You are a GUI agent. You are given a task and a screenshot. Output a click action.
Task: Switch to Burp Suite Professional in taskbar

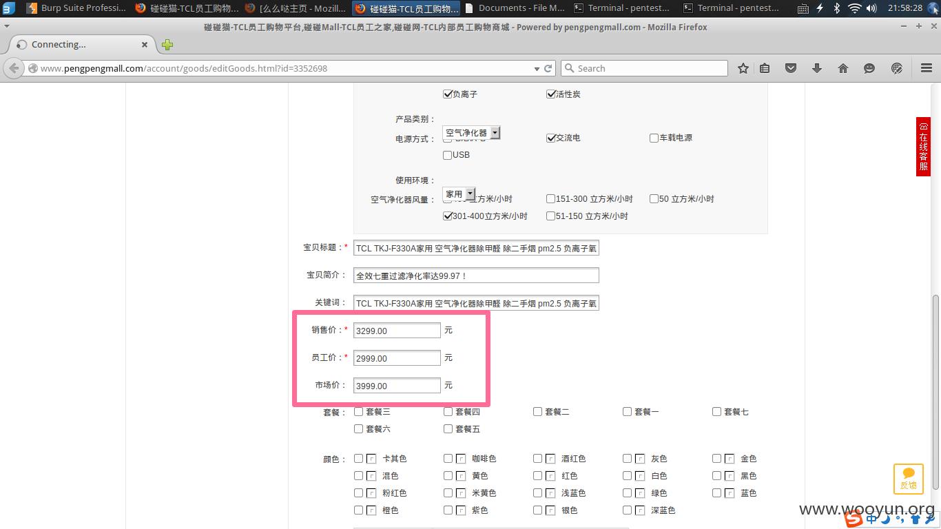coord(76,8)
